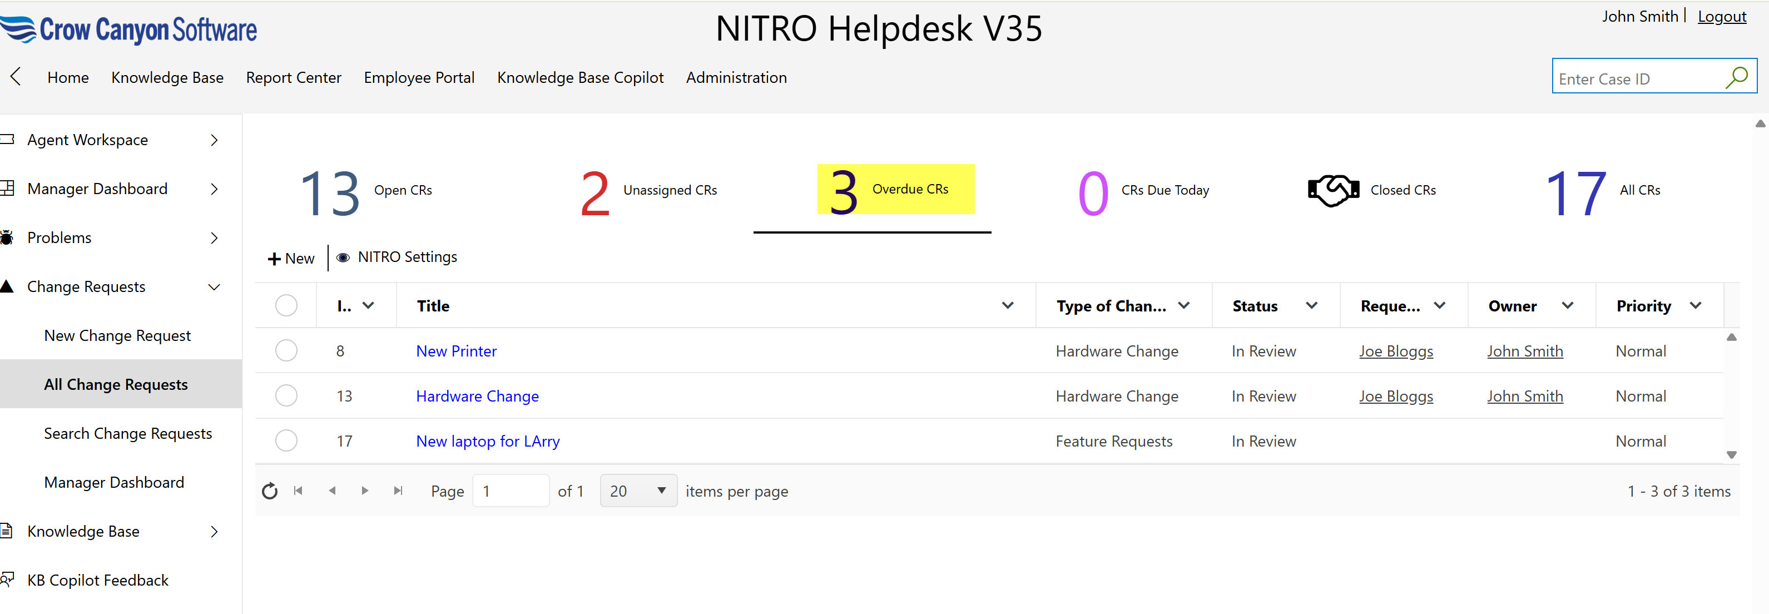The width and height of the screenshot is (1769, 614).
Task: Open the New laptop for LArry request
Action: click(x=488, y=440)
